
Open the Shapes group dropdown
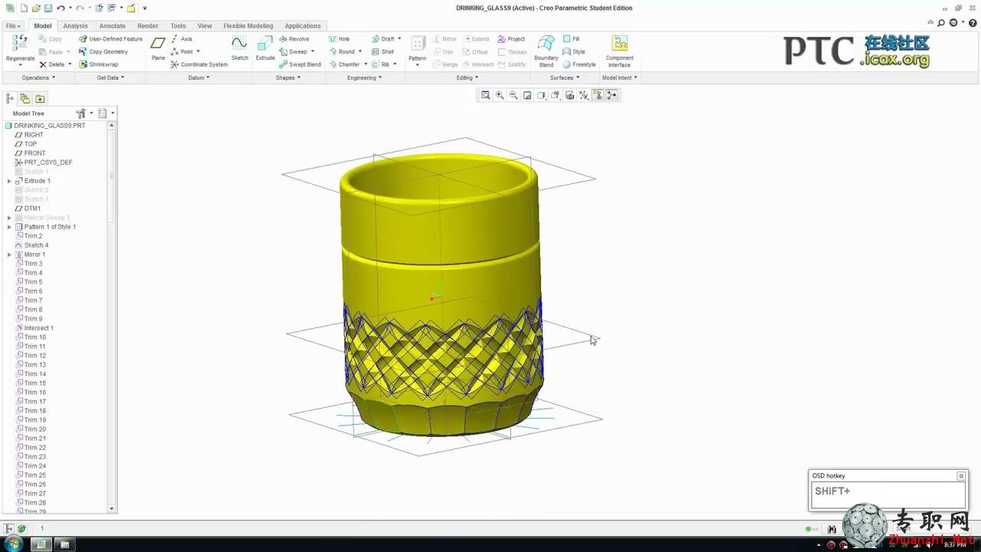click(288, 77)
